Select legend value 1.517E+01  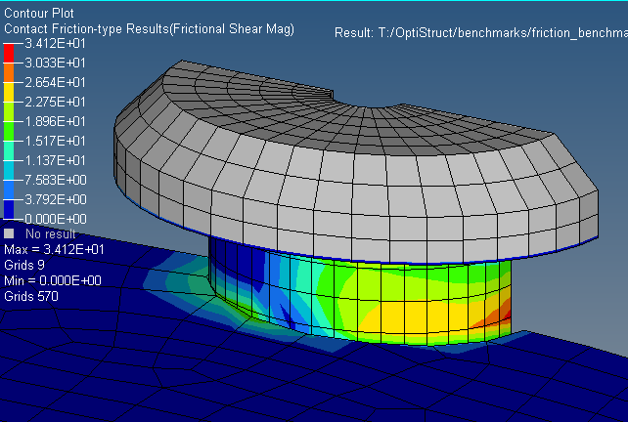pyautogui.click(x=56, y=141)
